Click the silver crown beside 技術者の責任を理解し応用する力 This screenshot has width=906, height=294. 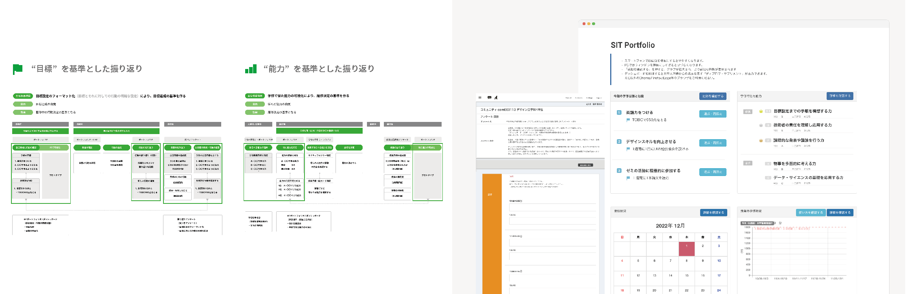pyautogui.click(x=761, y=125)
